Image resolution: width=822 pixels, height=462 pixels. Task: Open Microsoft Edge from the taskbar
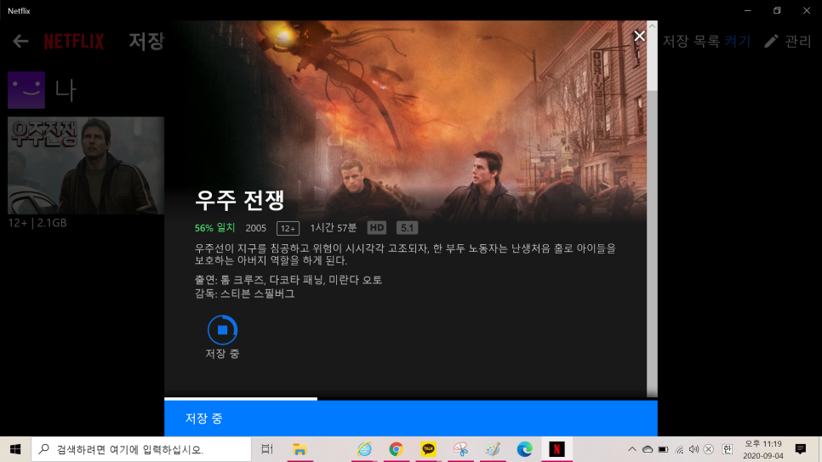click(x=525, y=449)
